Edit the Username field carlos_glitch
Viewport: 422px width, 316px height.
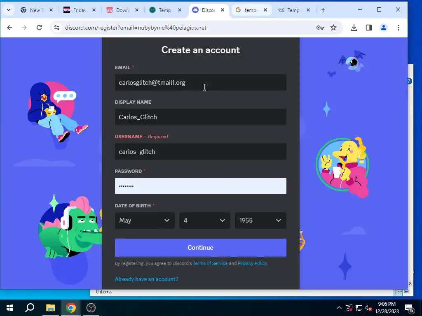[201, 151]
